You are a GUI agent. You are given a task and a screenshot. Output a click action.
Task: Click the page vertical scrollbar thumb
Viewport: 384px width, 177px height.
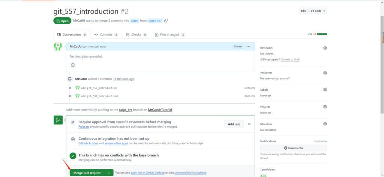tap(382, 37)
